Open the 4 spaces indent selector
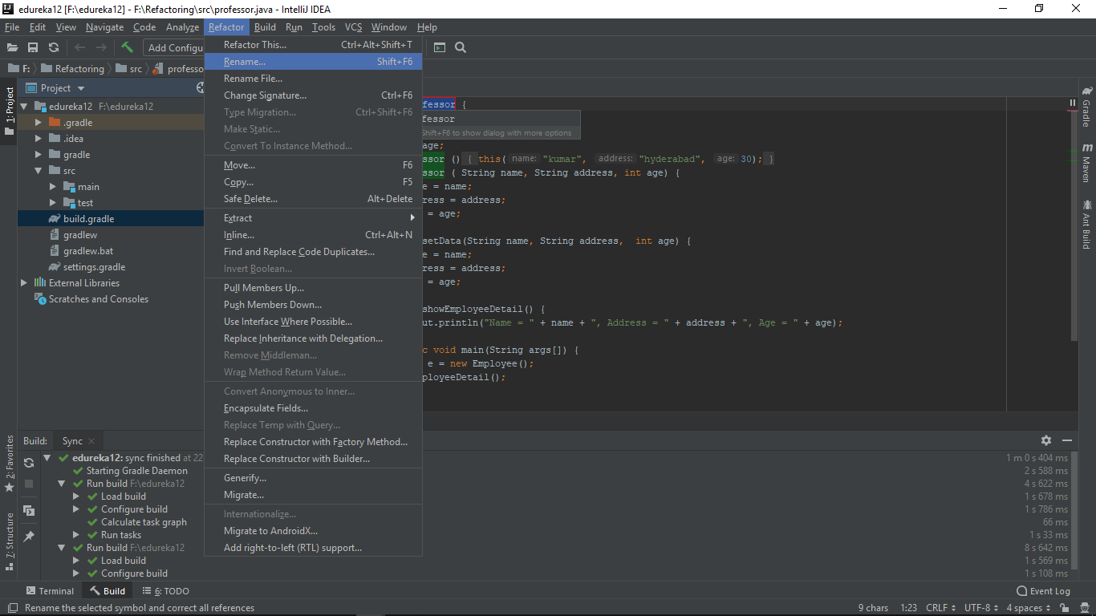The height and width of the screenshot is (616, 1096). click(x=1029, y=608)
